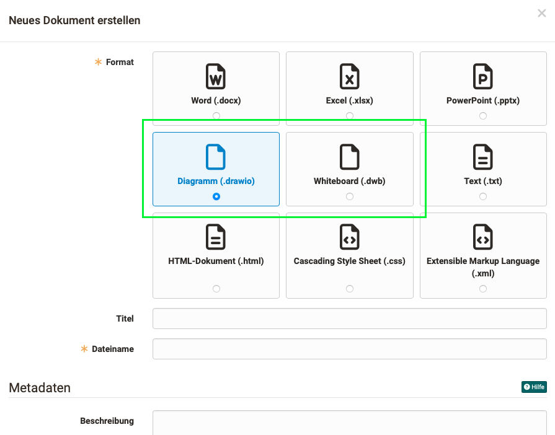The image size is (555, 435).
Task: Click the Text file icon
Action: click(483, 157)
